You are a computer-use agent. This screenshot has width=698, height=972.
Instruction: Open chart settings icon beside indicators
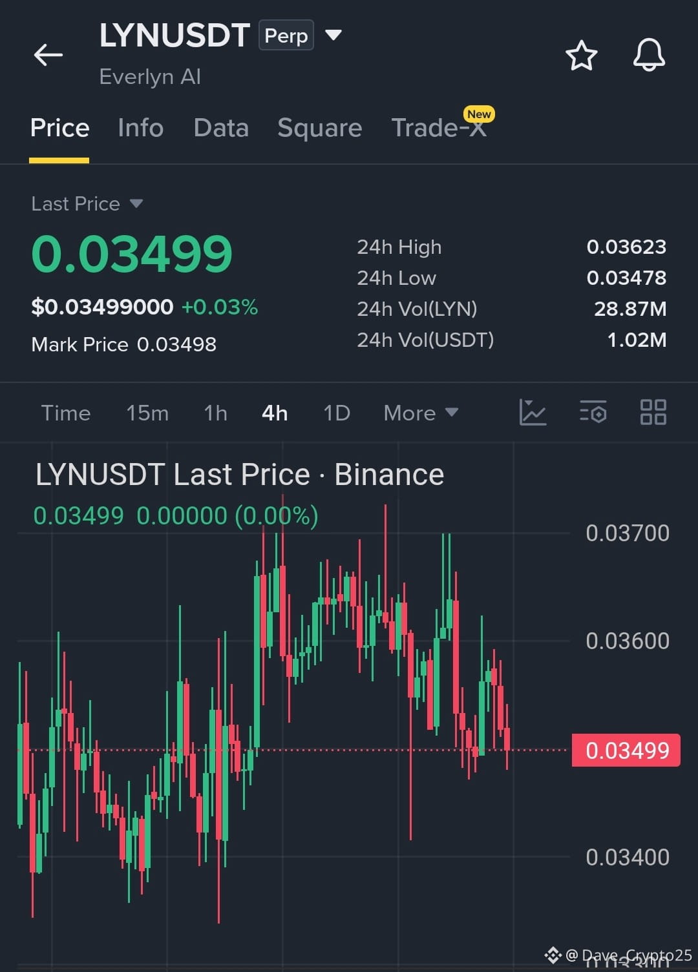point(593,412)
